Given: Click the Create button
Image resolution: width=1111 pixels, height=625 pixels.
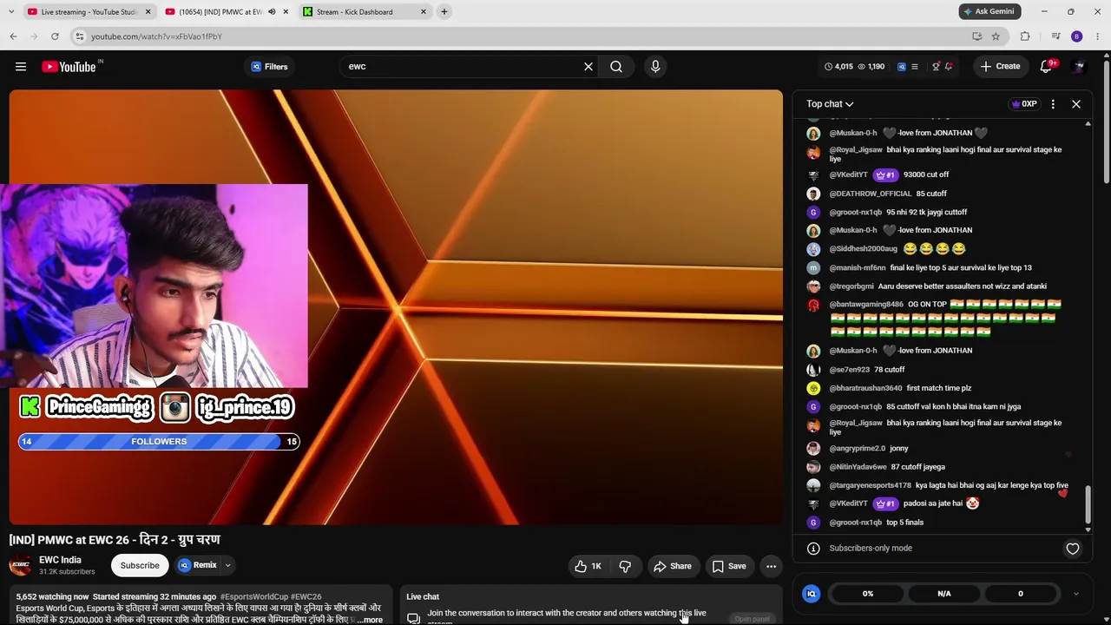Looking at the screenshot, I should [x=1001, y=67].
